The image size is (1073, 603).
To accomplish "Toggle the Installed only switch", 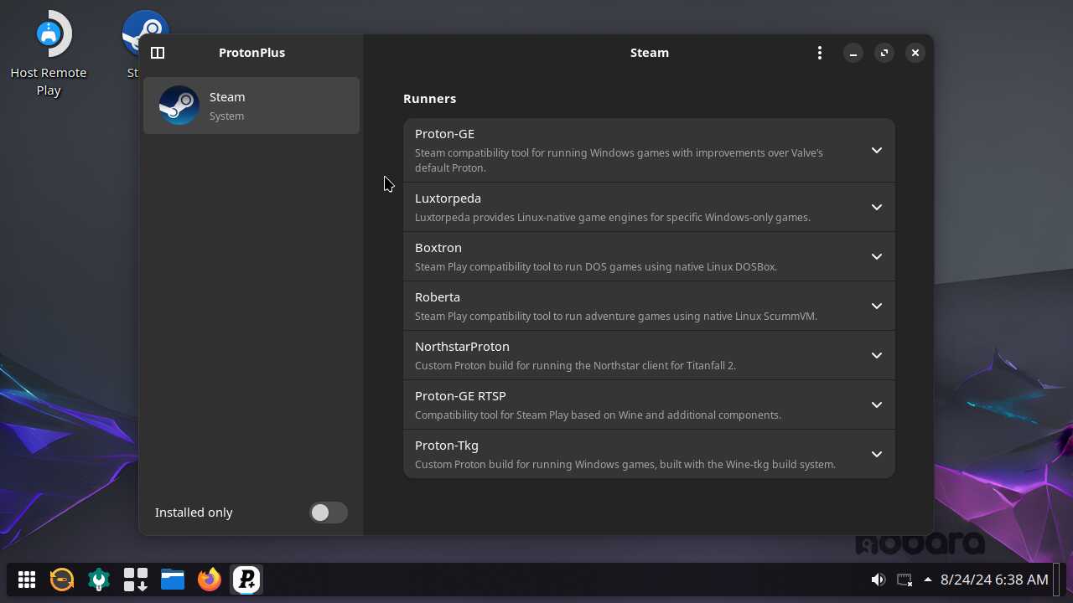I will pyautogui.click(x=328, y=513).
